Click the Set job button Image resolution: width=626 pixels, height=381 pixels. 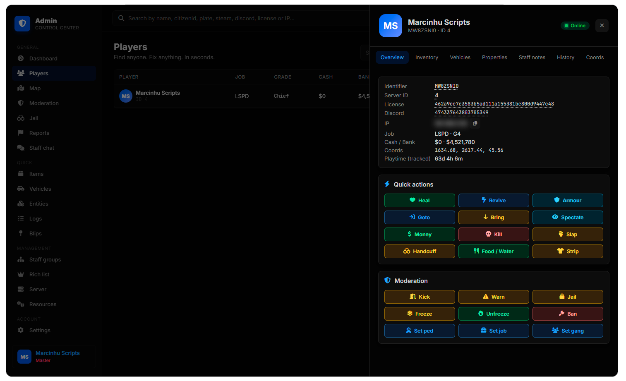pyautogui.click(x=494, y=331)
